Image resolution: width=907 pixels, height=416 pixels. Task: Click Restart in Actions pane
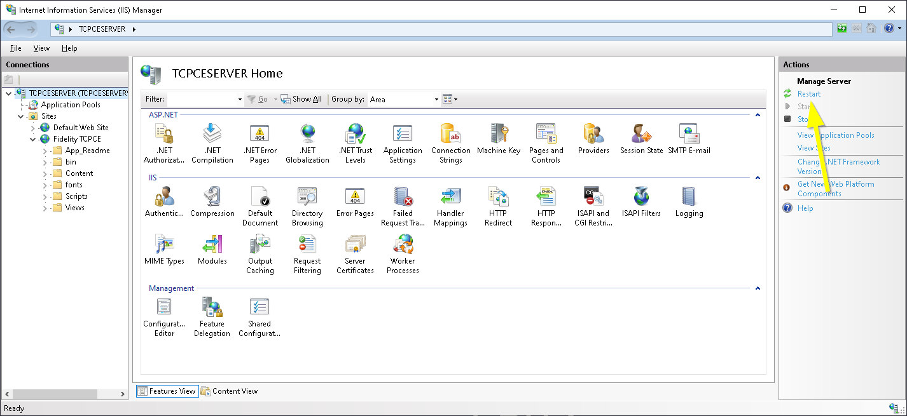[x=809, y=94]
